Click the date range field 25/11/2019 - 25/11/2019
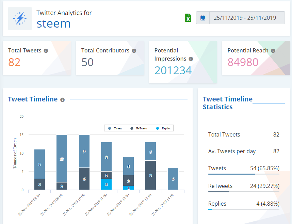Viewport: 292px width, 224px height. pos(247,18)
